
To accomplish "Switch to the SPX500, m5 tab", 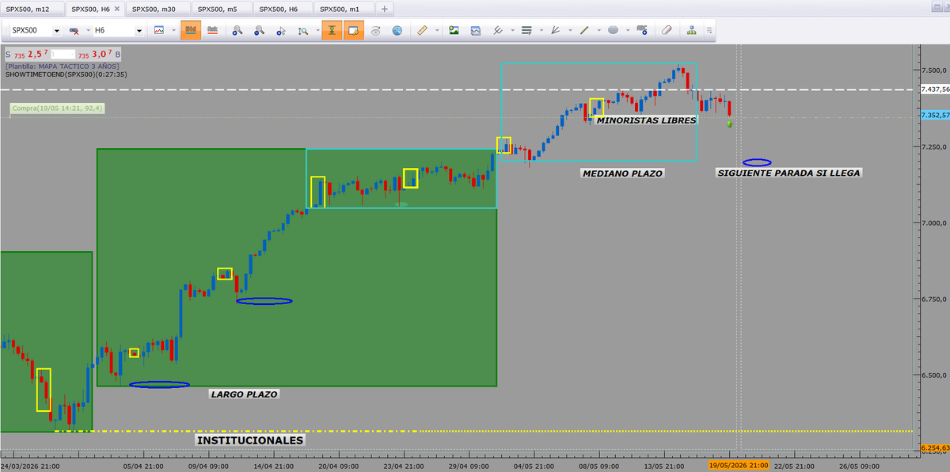I will coord(220,8).
